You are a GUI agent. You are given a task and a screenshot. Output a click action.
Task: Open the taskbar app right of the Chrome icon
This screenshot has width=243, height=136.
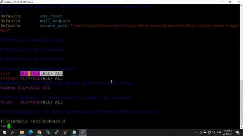point(48,132)
